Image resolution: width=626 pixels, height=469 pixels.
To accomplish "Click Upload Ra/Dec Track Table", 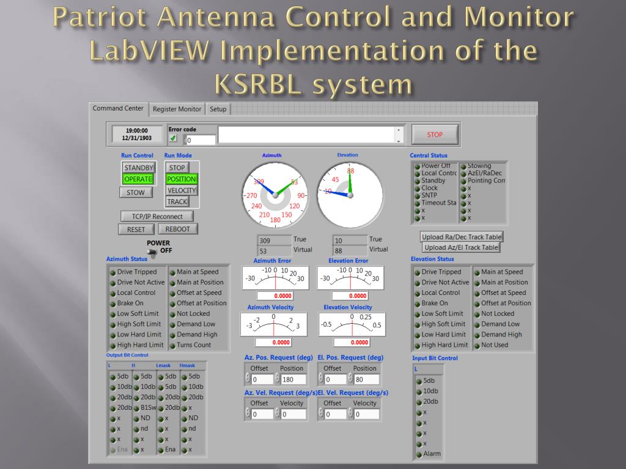I will click(461, 236).
